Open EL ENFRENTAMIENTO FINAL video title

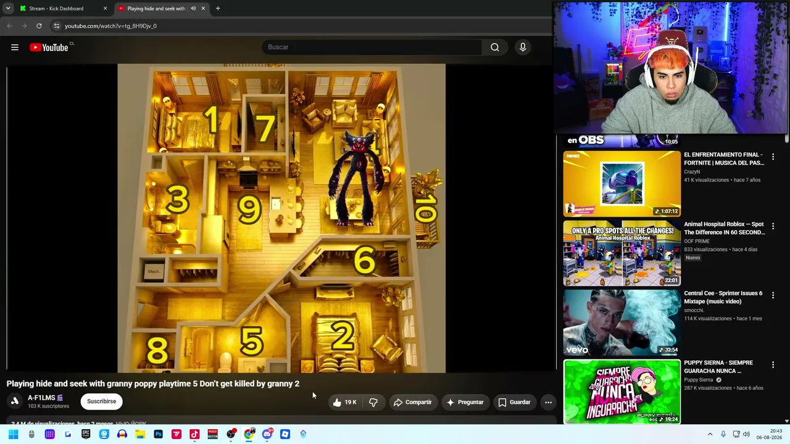[724, 158]
